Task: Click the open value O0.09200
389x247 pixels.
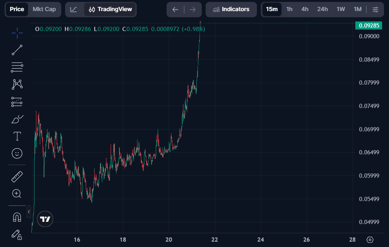Action: click(48, 29)
